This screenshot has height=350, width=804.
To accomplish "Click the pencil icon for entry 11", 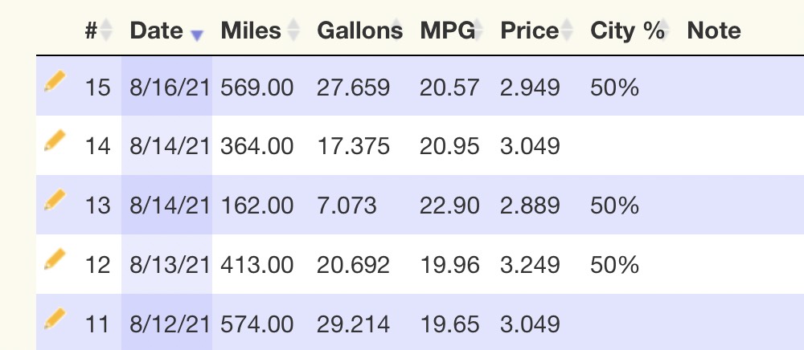I will [x=55, y=319].
